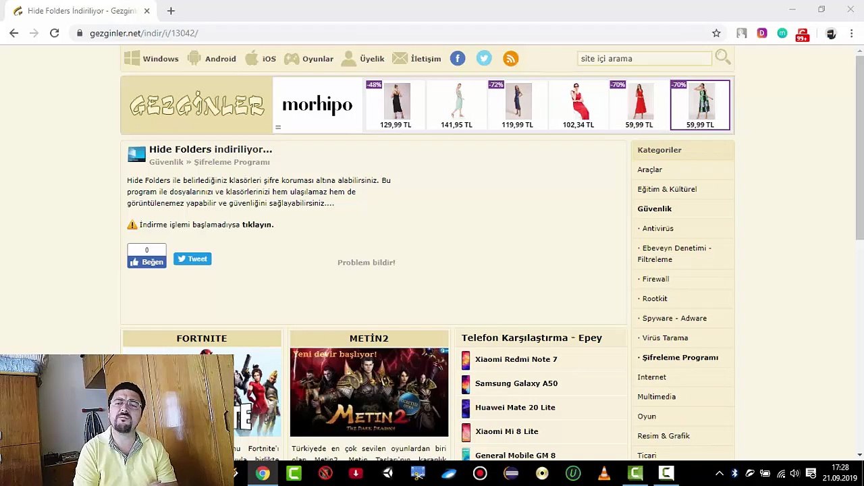Open the Antivirüs category
Viewport: 864px width, 486px height.
[x=657, y=229]
